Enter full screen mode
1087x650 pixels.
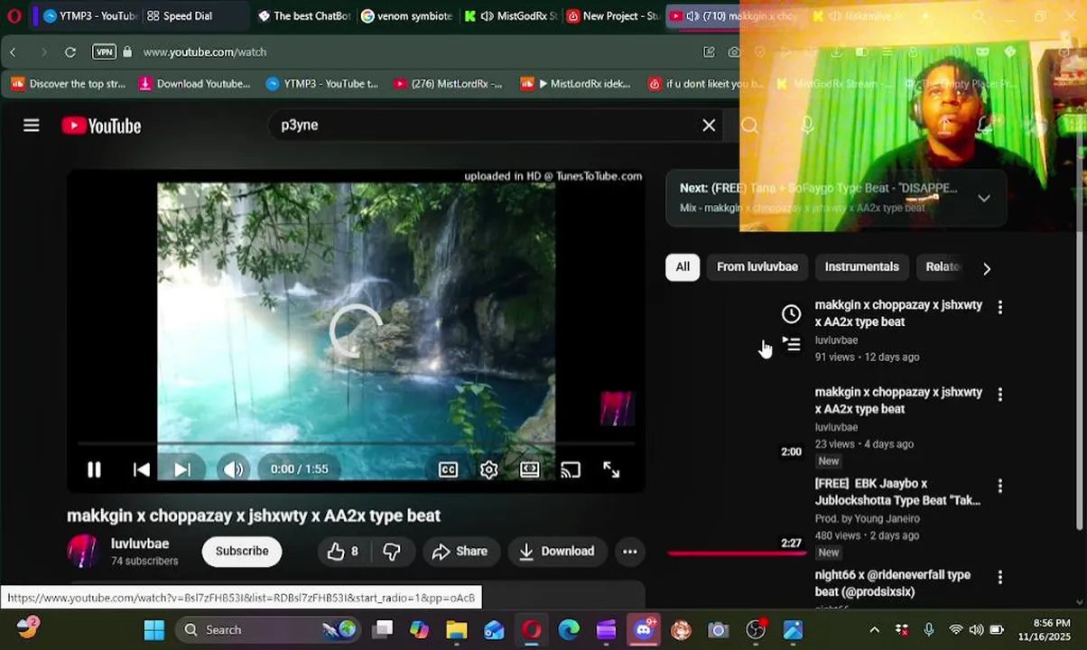point(611,469)
